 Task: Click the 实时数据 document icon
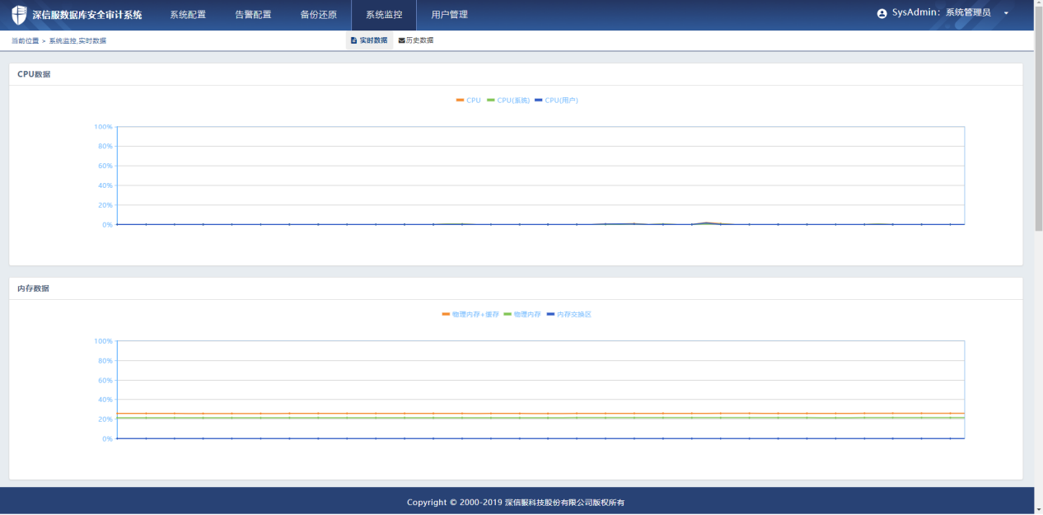353,40
